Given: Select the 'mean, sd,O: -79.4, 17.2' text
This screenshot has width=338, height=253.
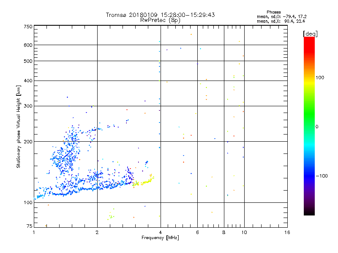Looking at the screenshot, I should [281, 16].
